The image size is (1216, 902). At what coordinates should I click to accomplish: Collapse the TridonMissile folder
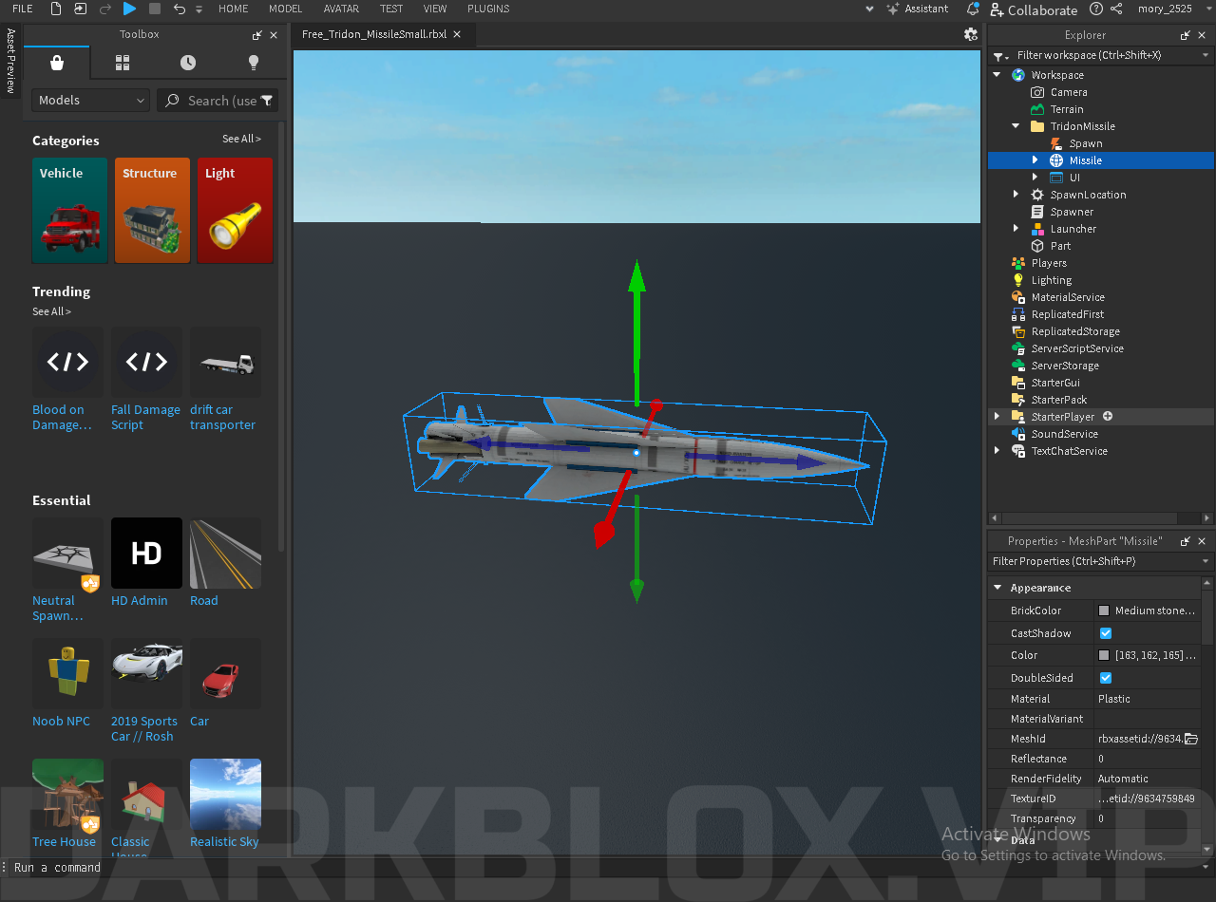pyautogui.click(x=1016, y=126)
